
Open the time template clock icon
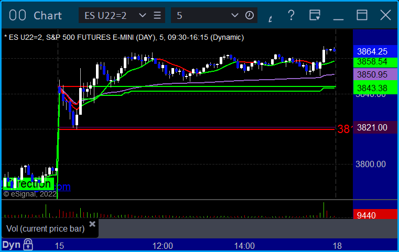(x=250, y=15)
